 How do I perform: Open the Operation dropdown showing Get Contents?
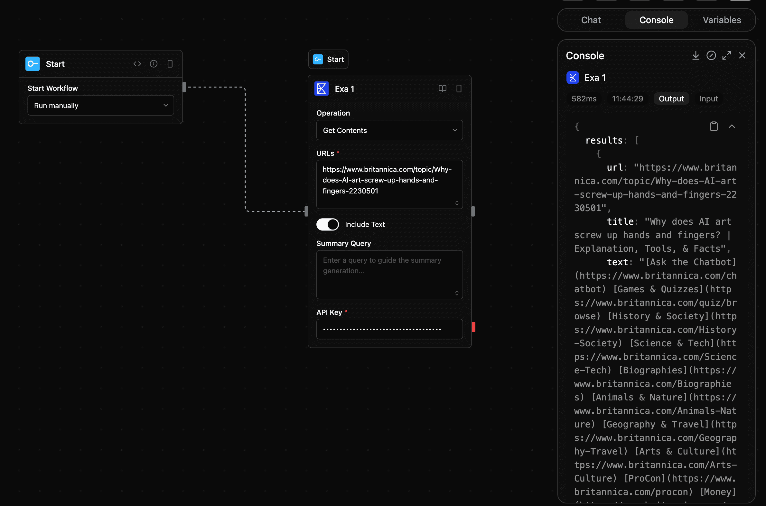389,130
